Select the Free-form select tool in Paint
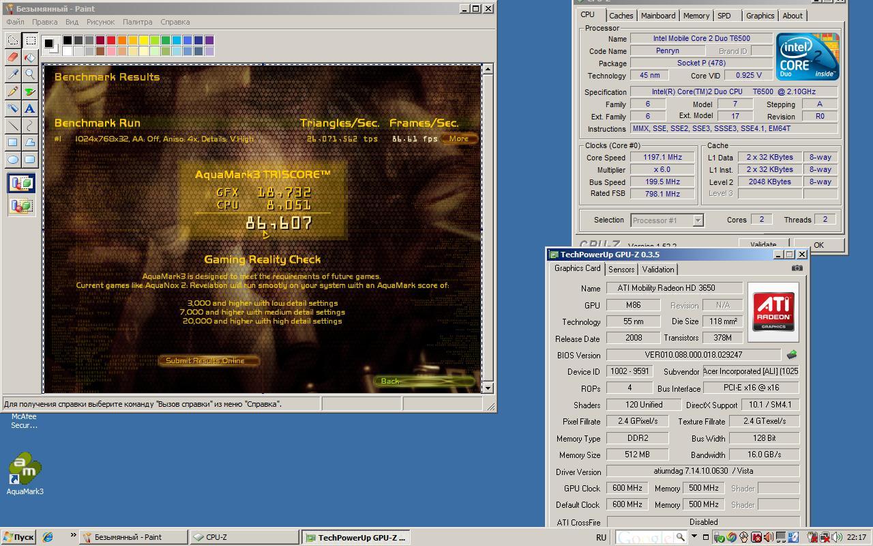Image resolution: width=873 pixels, height=546 pixels. (x=13, y=40)
